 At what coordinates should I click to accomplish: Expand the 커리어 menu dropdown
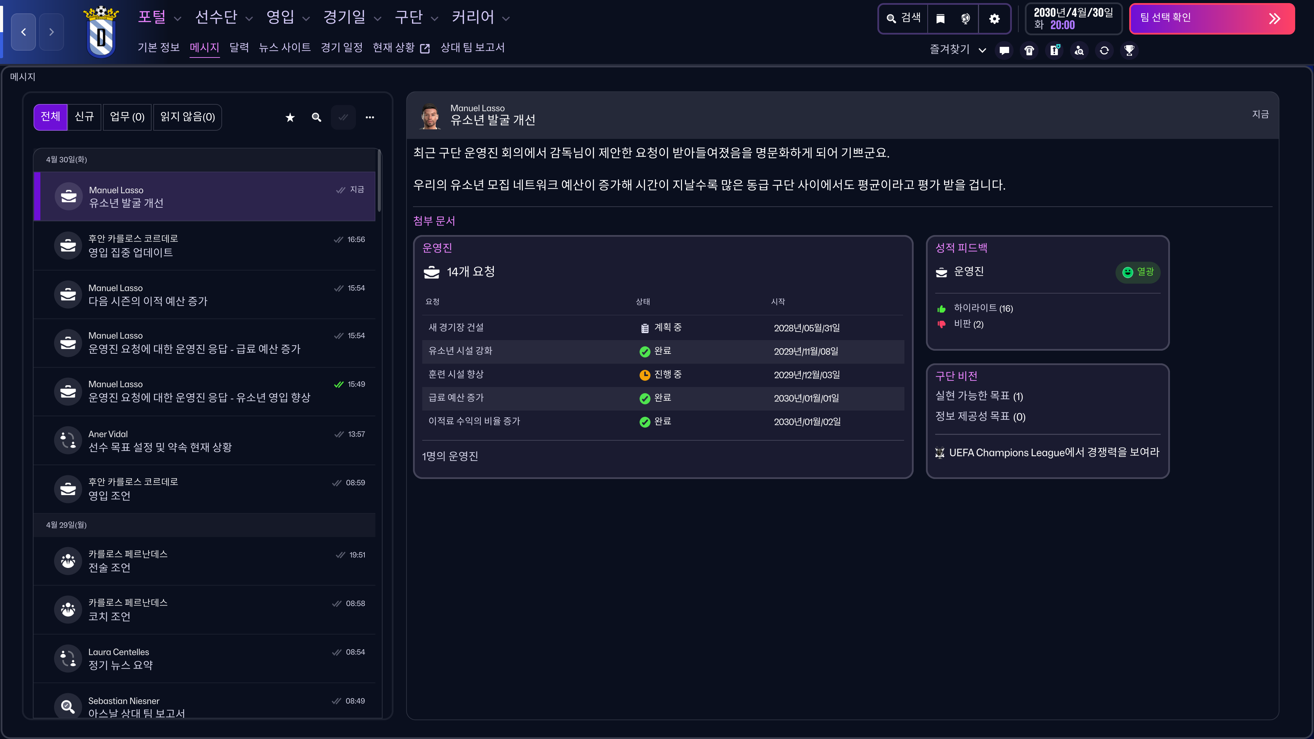(x=505, y=19)
